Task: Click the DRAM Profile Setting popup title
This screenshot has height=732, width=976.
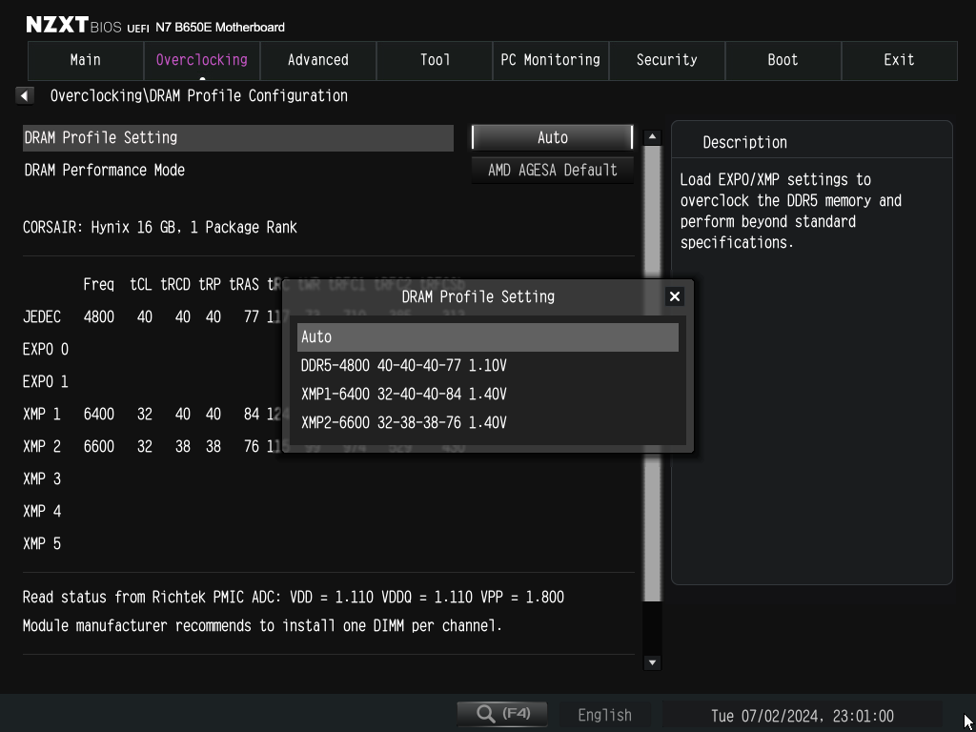Action: tap(478, 297)
